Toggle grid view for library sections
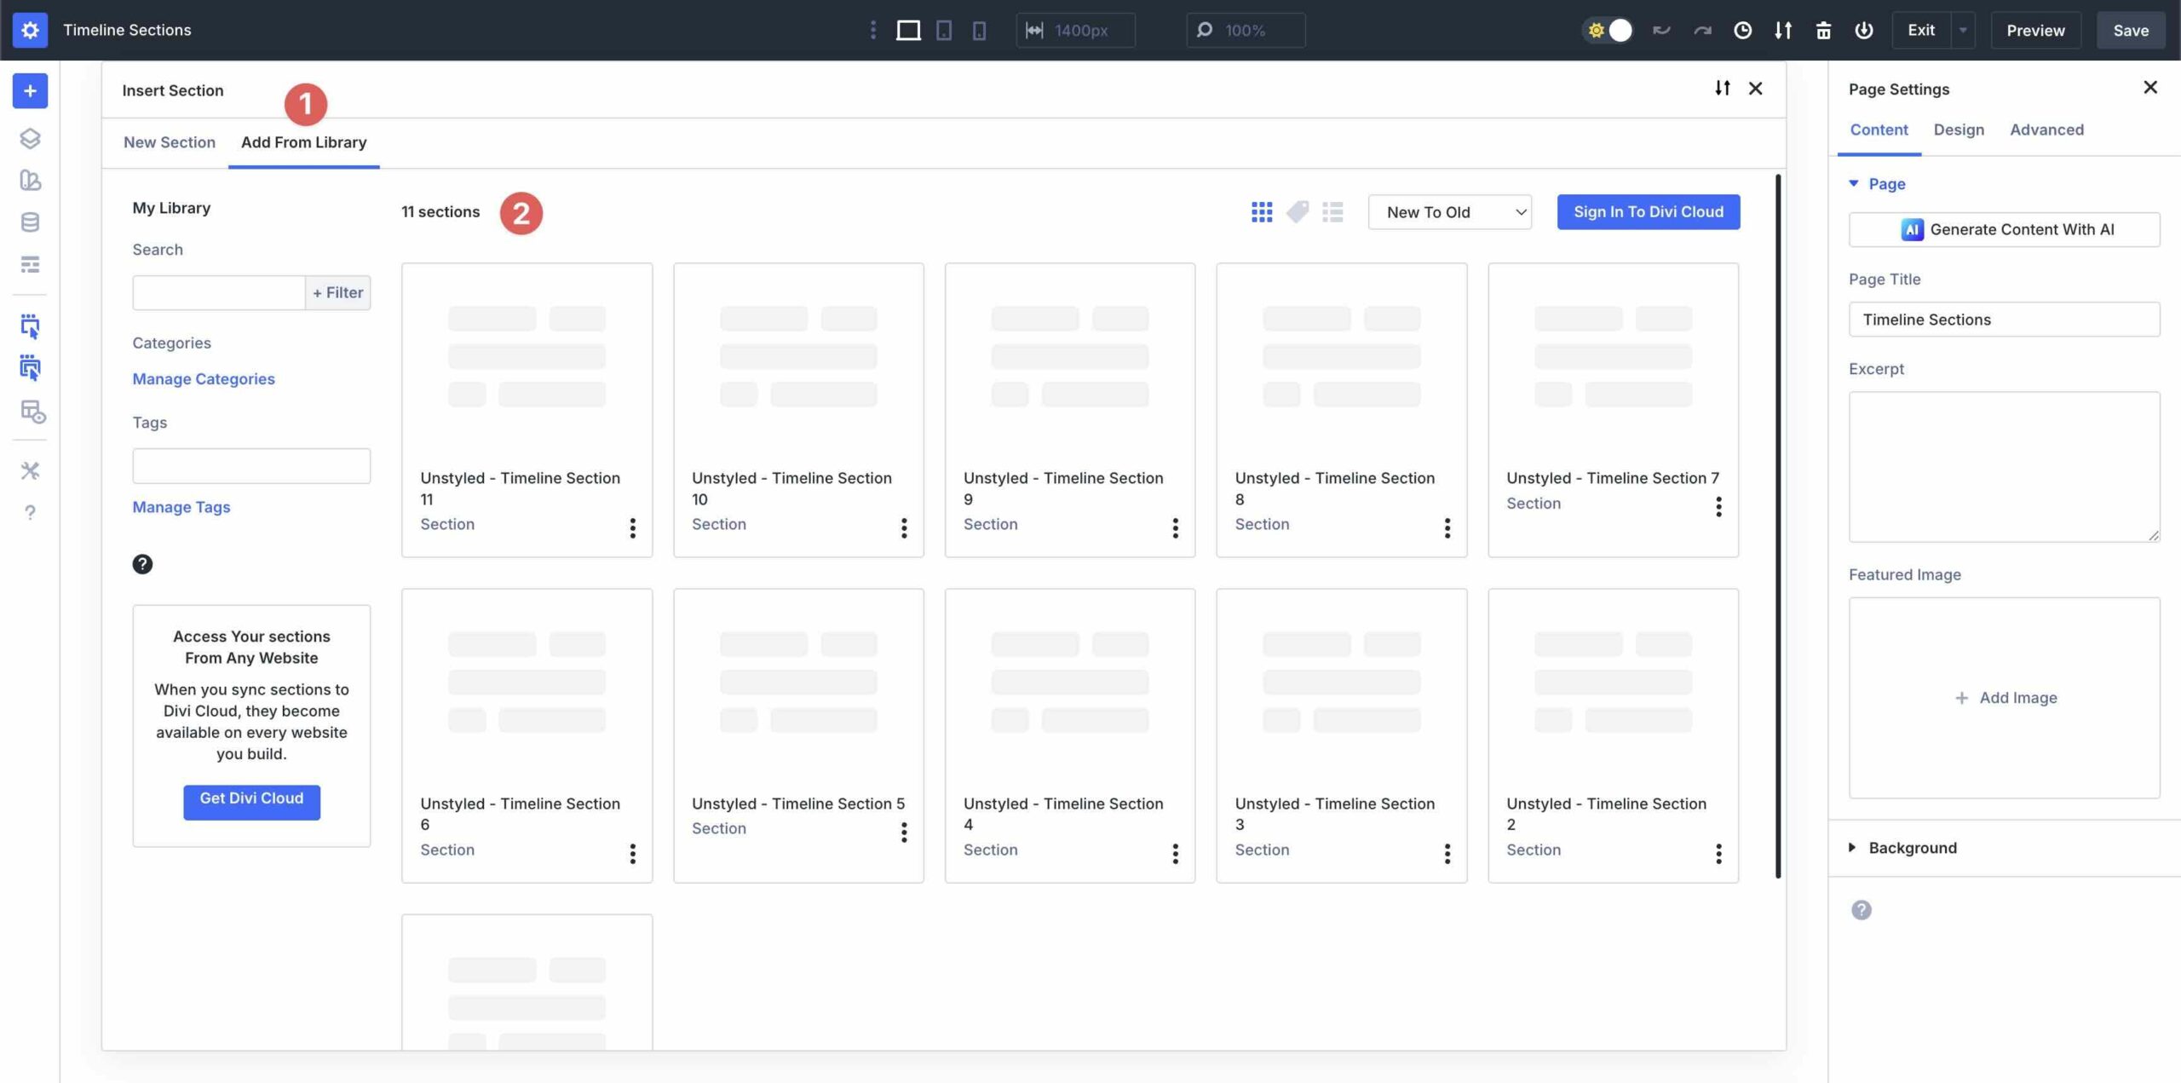 click(1262, 211)
